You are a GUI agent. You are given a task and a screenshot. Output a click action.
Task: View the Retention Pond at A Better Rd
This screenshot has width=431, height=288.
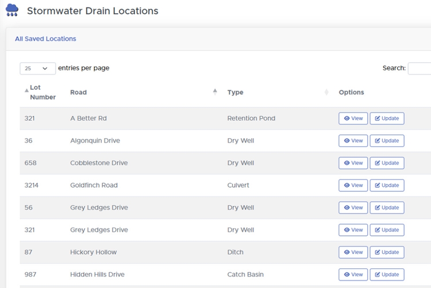(353, 118)
